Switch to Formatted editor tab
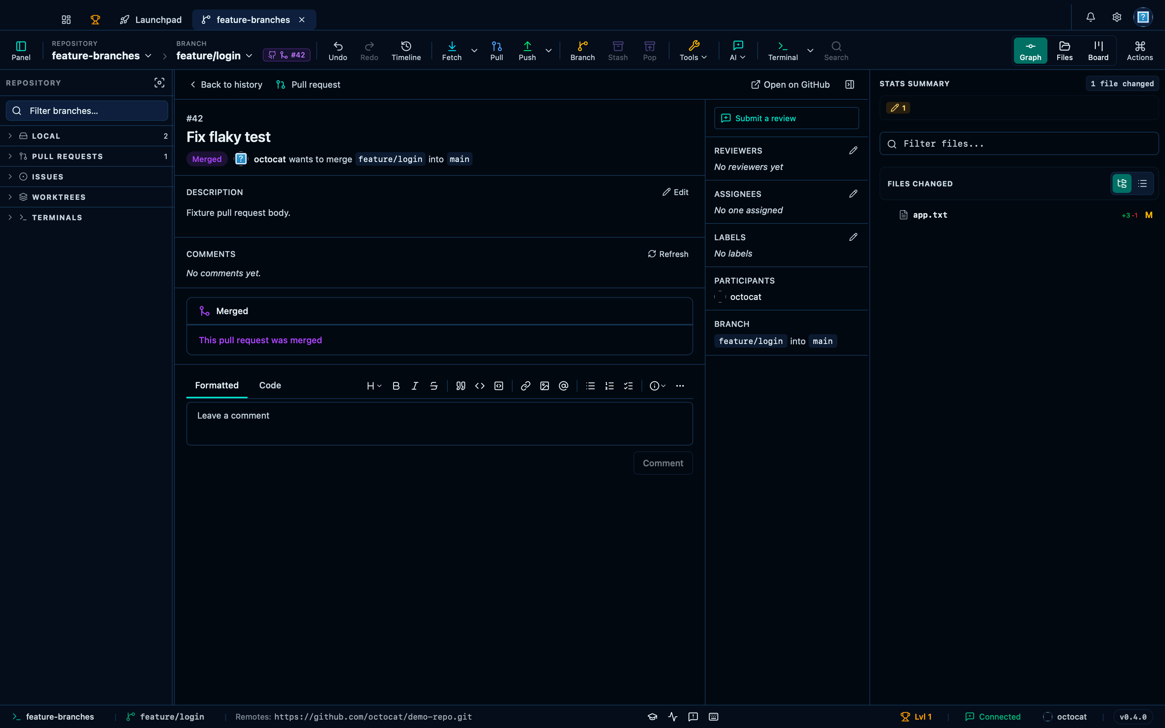The image size is (1165, 728). click(x=217, y=385)
